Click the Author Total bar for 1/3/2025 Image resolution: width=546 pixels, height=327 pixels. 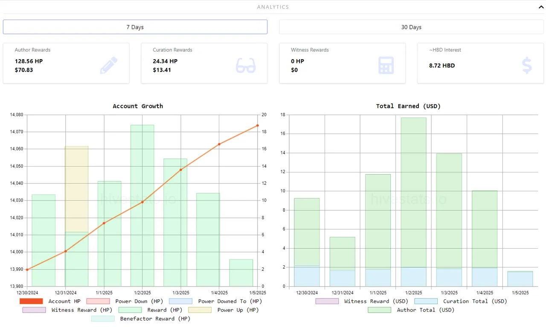point(449,211)
